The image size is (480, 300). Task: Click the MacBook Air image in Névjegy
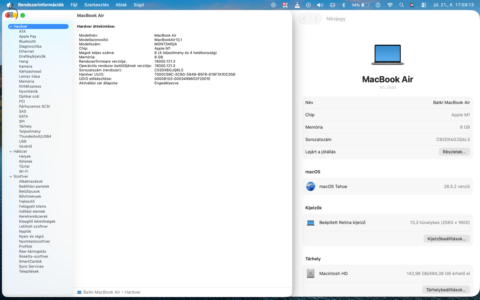(x=387, y=55)
